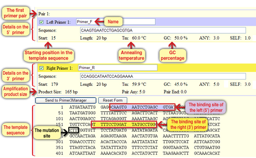Focus the CCAGGCATAATCCAGGAAAA sequence field
Image resolution: width=256 pixels, height=158 pixels.
click(163, 76)
